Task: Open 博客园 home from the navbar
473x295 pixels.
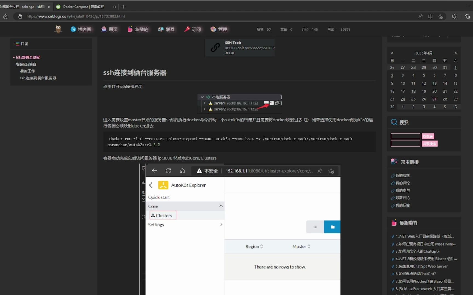Action: click(x=81, y=29)
